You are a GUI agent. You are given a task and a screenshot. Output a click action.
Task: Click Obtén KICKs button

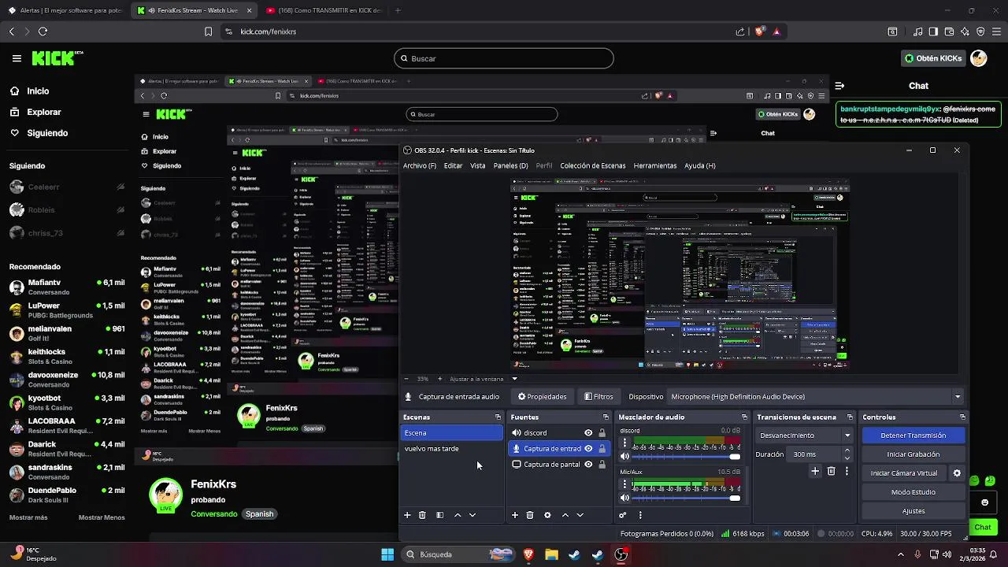coord(933,58)
